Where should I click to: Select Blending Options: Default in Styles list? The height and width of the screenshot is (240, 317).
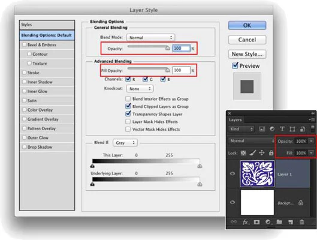click(x=47, y=35)
